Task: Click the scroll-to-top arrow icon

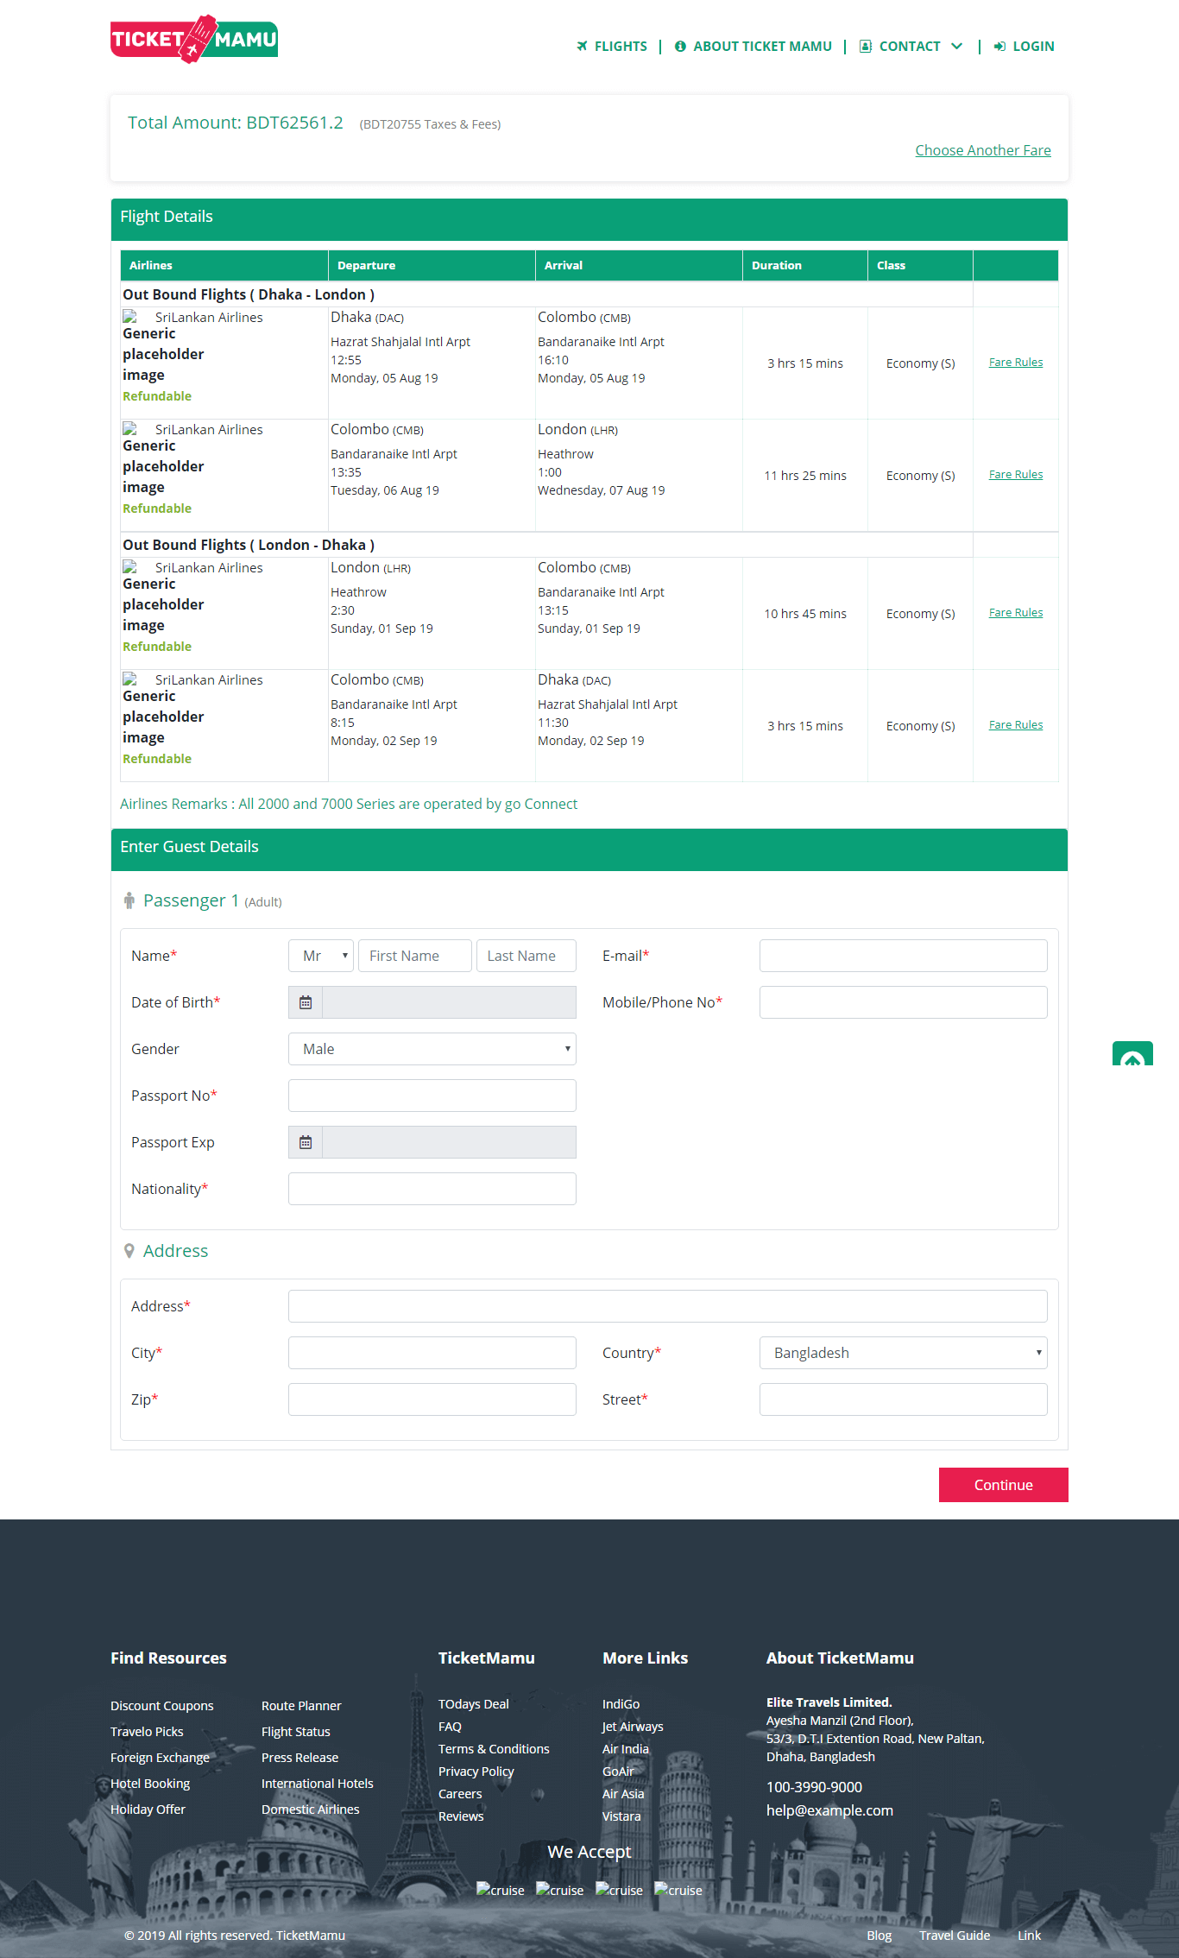Action: pyautogui.click(x=1132, y=1055)
